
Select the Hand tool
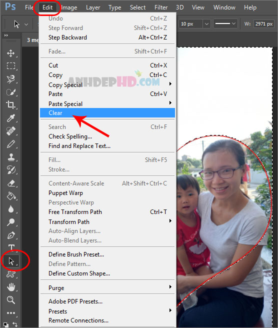click(x=11, y=287)
